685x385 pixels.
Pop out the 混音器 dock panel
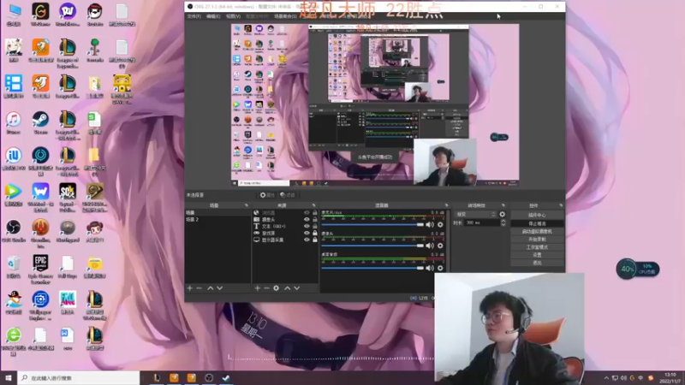pyautogui.click(x=446, y=205)
